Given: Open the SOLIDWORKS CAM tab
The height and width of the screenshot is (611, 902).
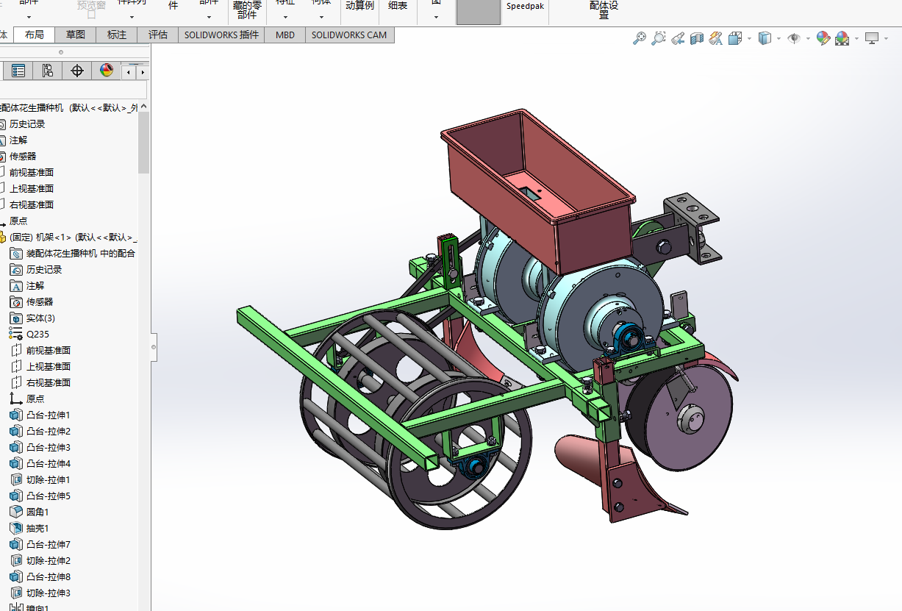Looking at the screenshot, I should coord(348,35).
